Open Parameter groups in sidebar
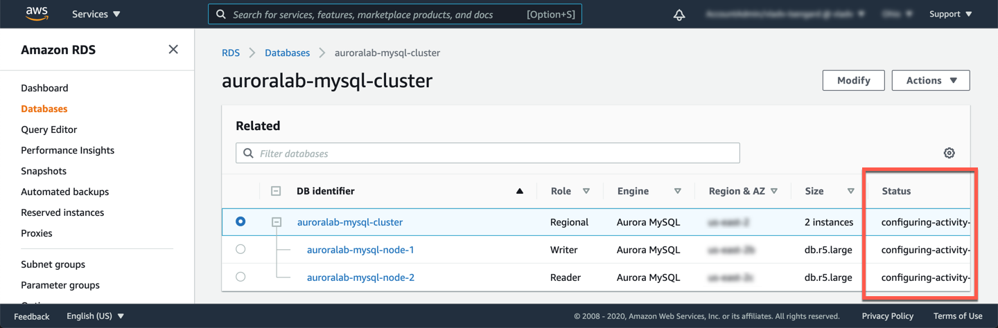The width and height of the screenshot is (998, 328). click(60, 285)
